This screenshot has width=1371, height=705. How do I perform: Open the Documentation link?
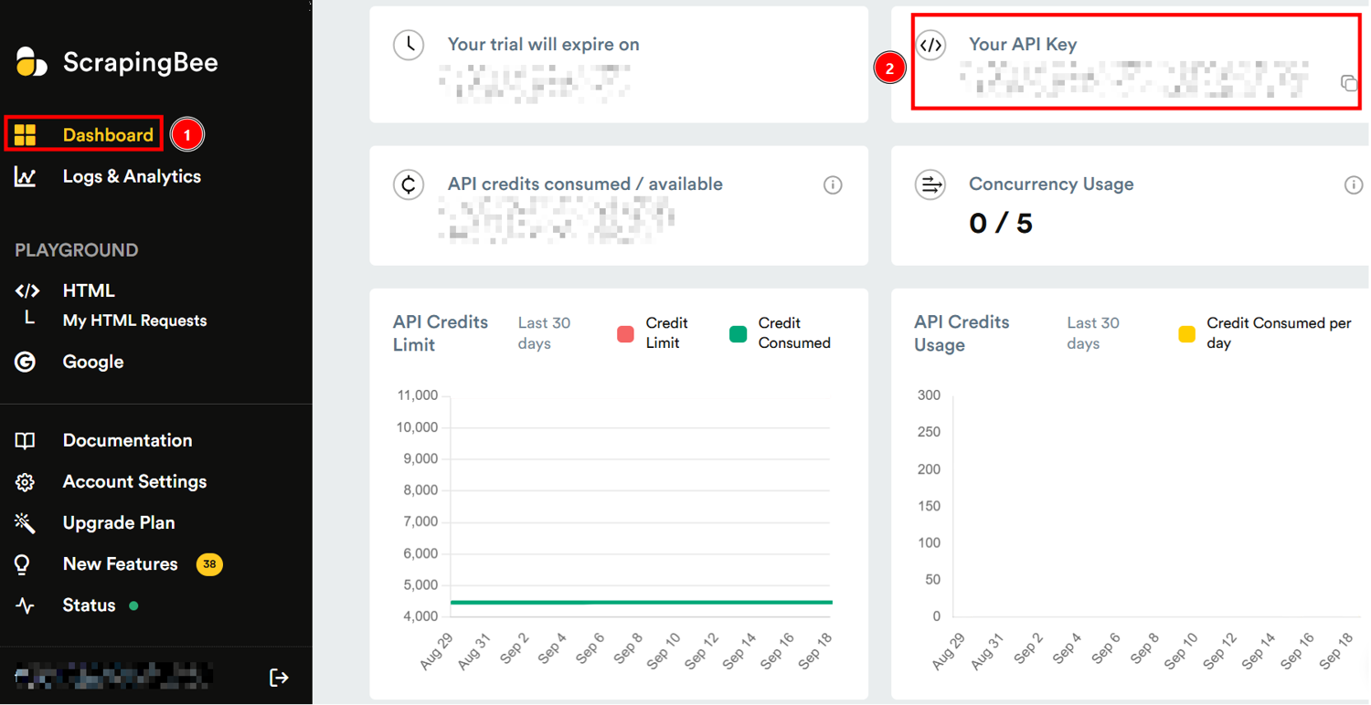(x=127, y=440)
